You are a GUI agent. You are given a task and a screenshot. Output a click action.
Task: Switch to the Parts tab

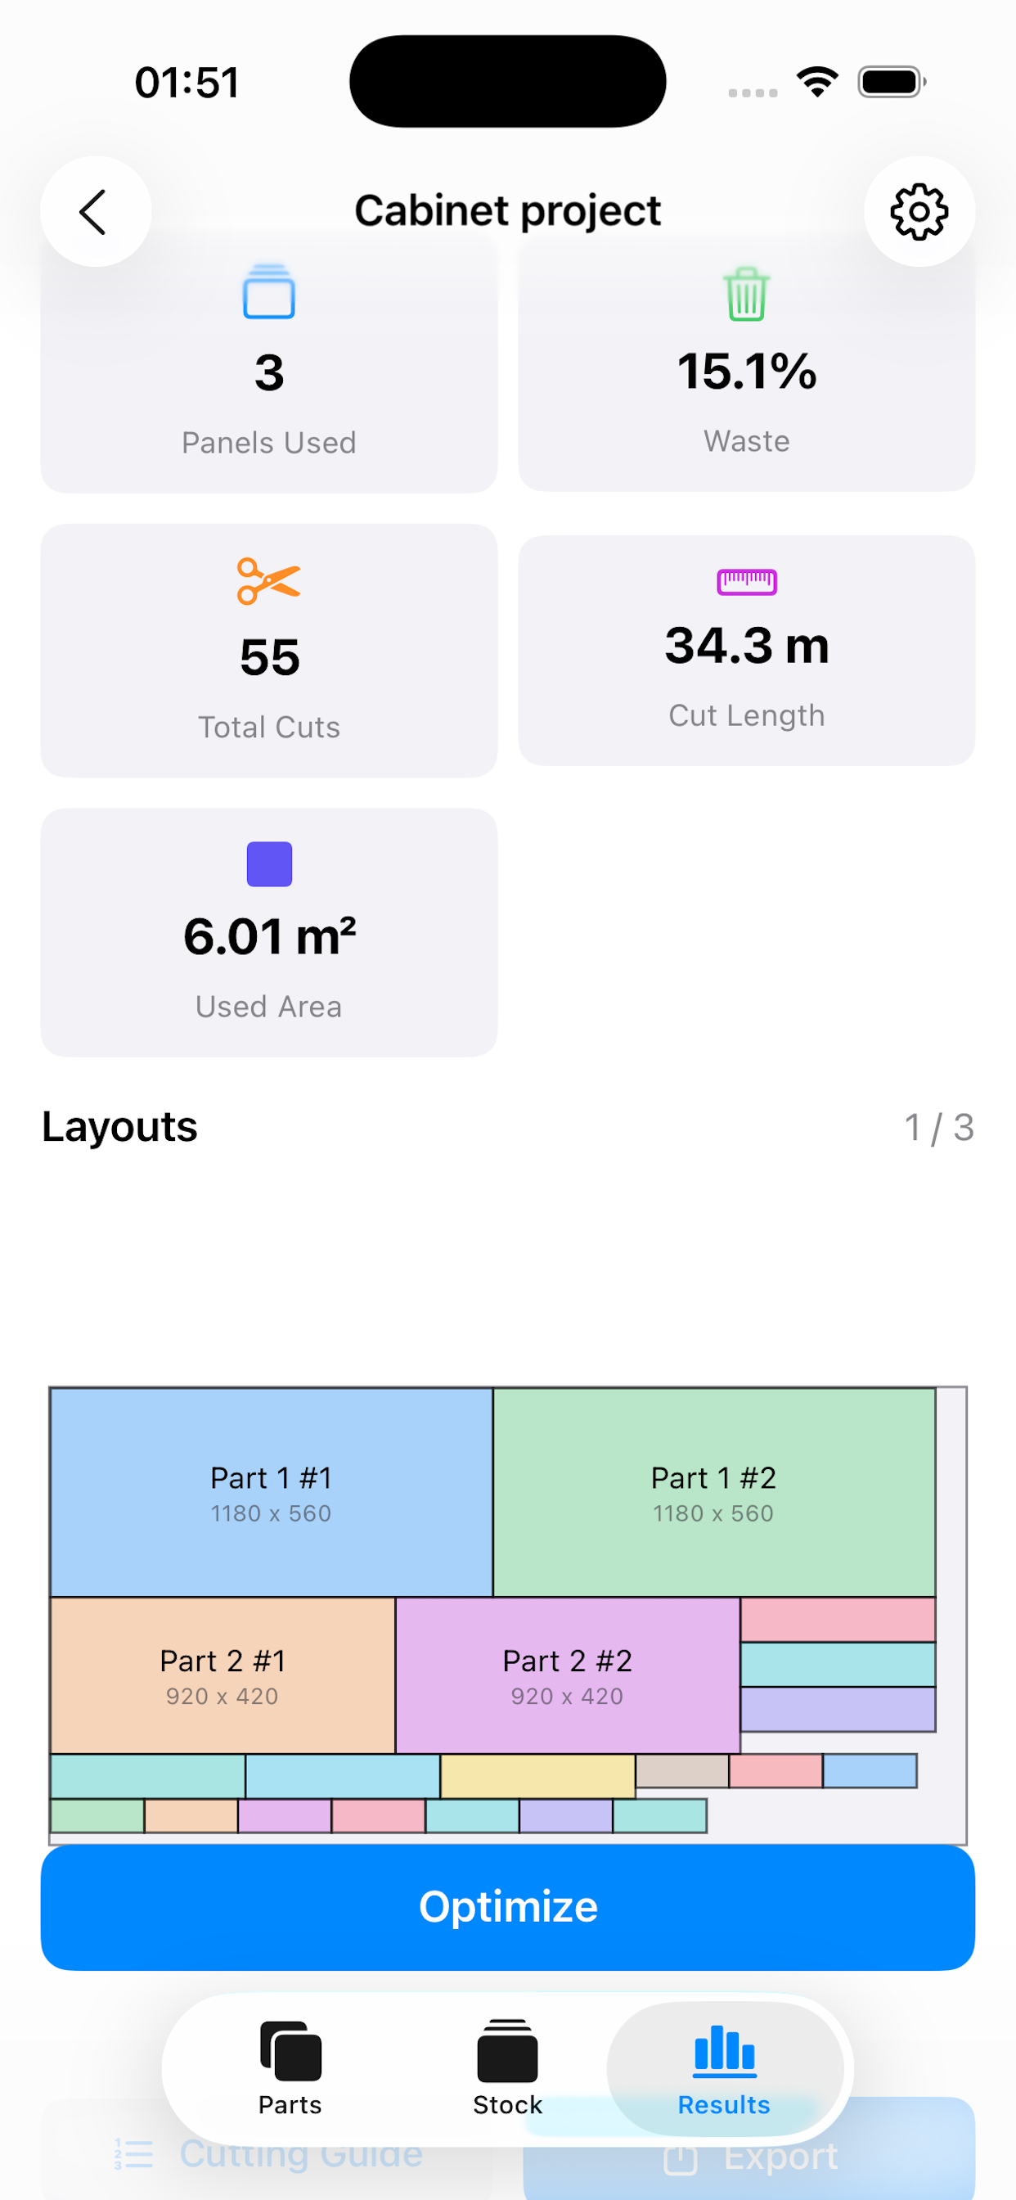point(290,2067)
